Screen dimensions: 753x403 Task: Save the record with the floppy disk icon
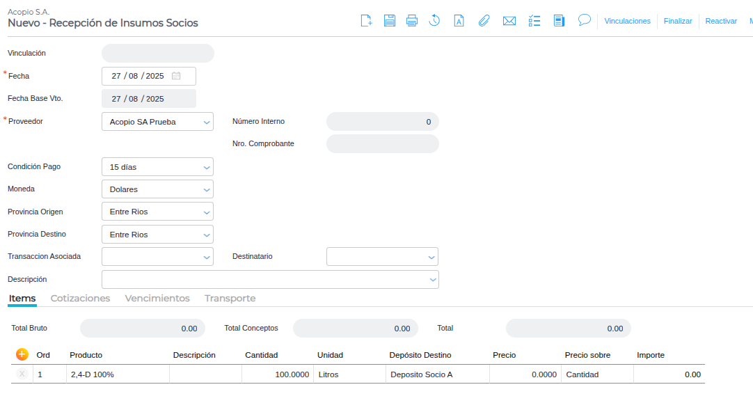pos(390,21)
